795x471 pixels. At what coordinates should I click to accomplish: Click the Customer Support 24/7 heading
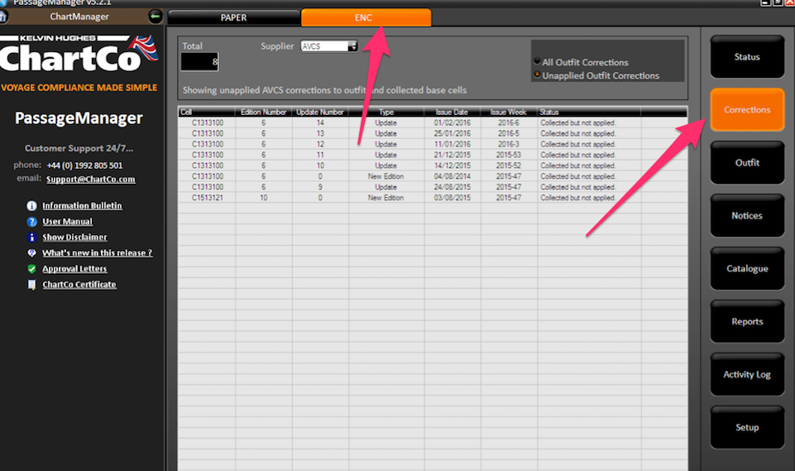coord(79,148)
